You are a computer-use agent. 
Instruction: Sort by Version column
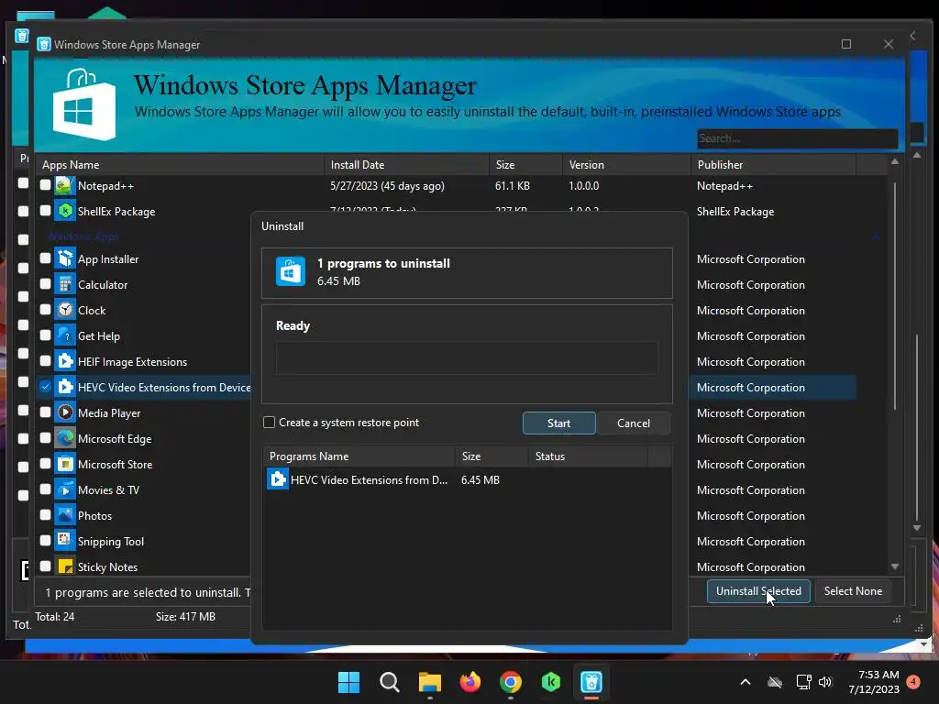(626, 165)
